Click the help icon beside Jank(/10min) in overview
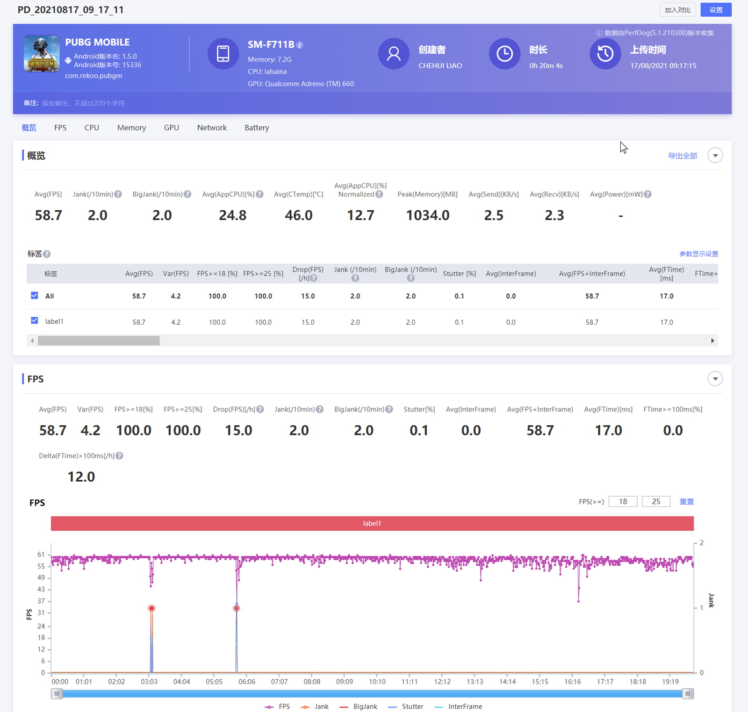The height and width of the screenshot is (712, 748). click(x=118, y=194)
